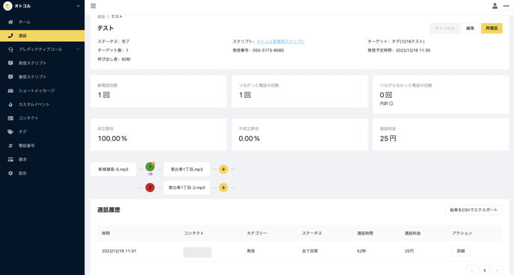Image resolution: width=514 pixels, height=275 pixels.
Task: Click the info icon next to 内訳
Action: tap(391, 104)
